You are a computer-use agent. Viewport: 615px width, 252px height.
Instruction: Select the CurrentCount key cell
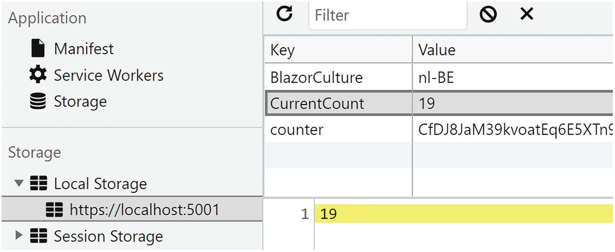(317, 104)
